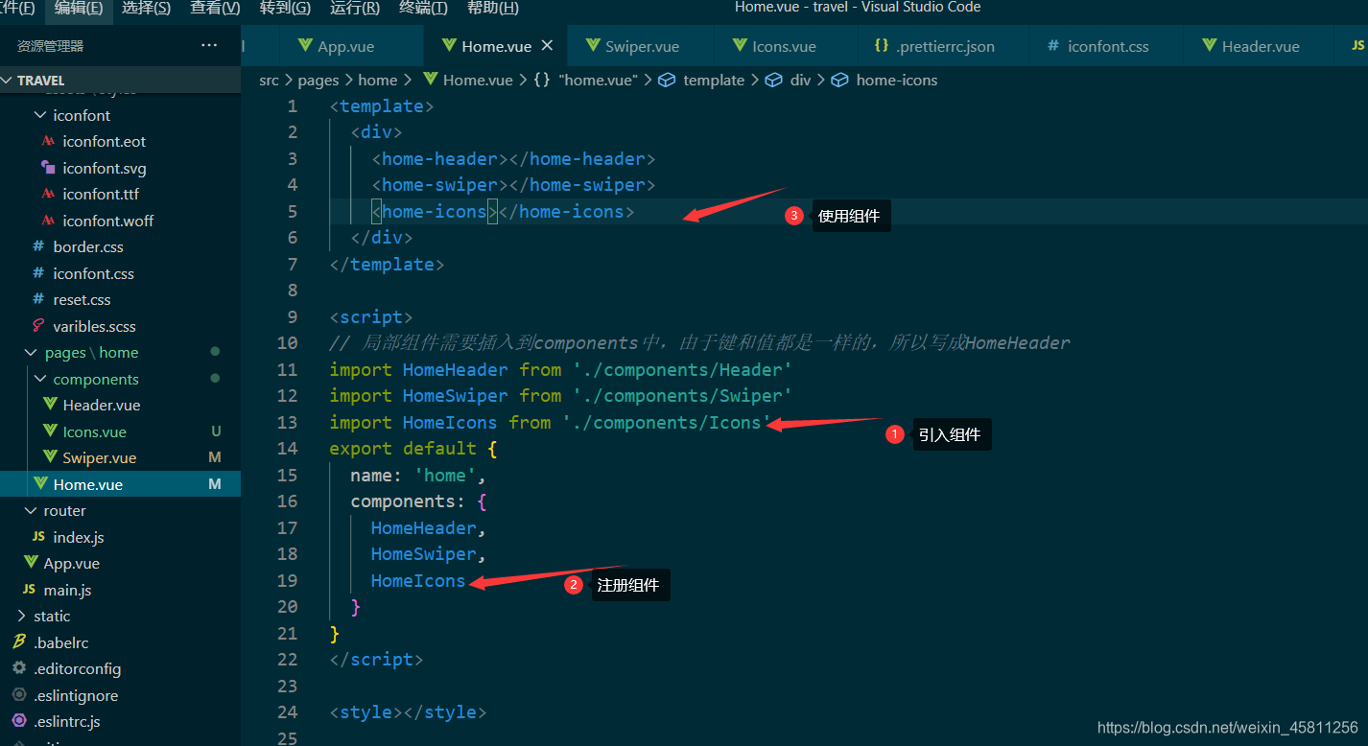Close the Home.vue tab
Viewport: 1368px width, 746px height.
click(548, 46)
